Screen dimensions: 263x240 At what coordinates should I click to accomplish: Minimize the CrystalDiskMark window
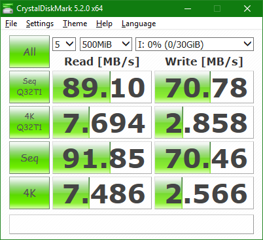(x=188, y=9)
